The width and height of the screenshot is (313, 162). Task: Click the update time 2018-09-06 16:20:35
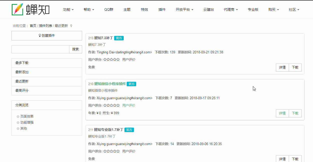(207, 144)
